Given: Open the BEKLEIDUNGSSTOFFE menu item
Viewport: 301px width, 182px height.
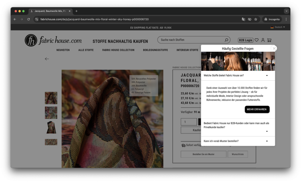Looking at the screenshot, I should point(155,50).
